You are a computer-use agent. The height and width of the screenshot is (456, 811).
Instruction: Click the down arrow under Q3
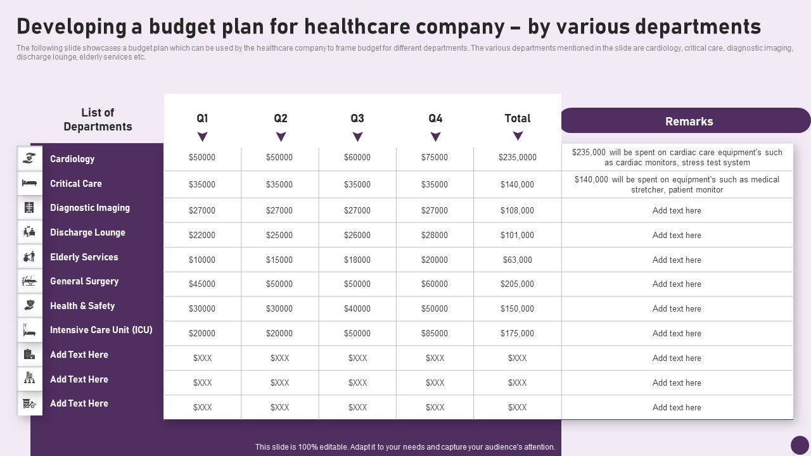357,136
